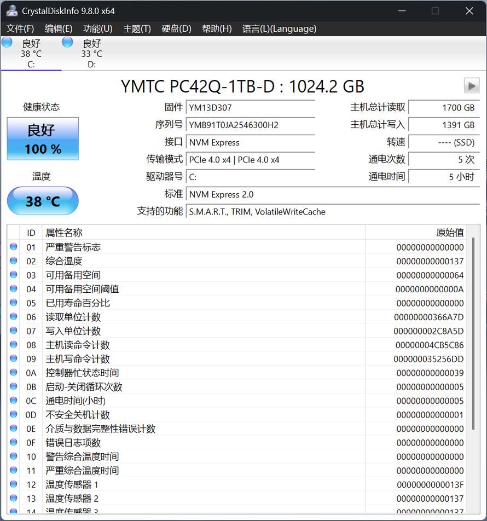The image size is (487, 521).
Task: Select raw value 0000000000000A
Action: click(x=430, y=289)
